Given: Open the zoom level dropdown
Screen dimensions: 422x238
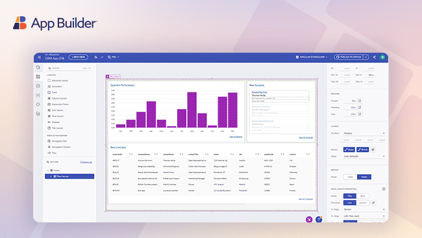Looking at the screenshot, I should [114, 57].
